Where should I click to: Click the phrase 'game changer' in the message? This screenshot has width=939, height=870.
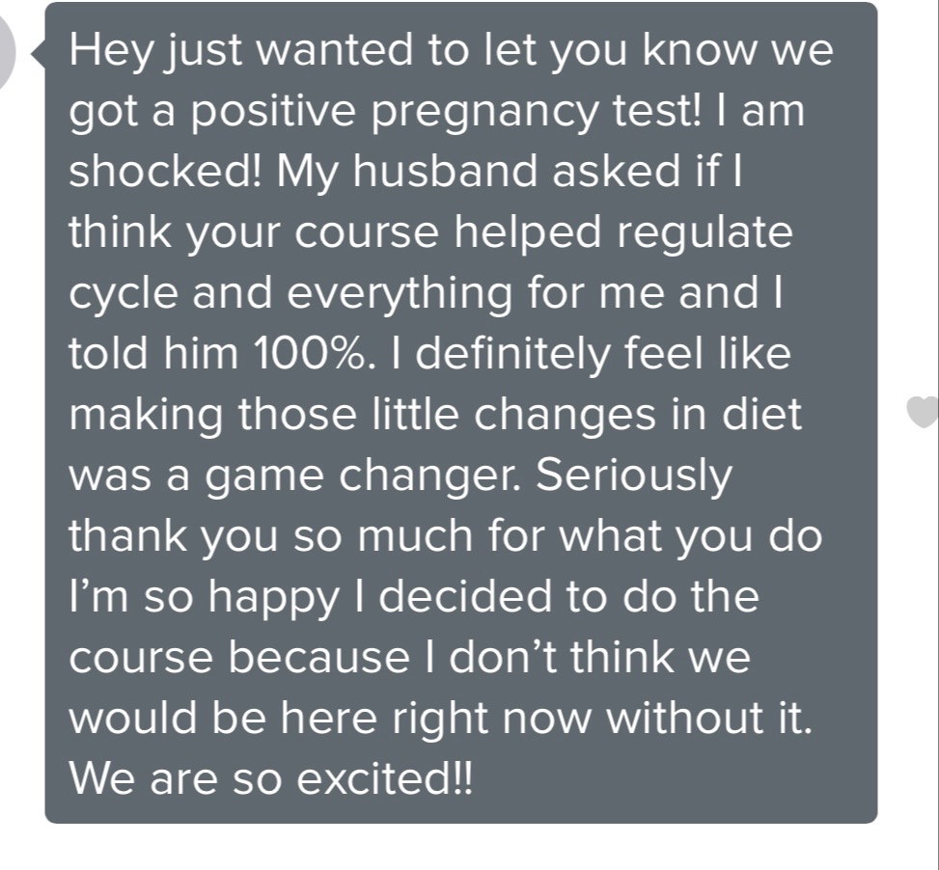[x=340, y=475]
